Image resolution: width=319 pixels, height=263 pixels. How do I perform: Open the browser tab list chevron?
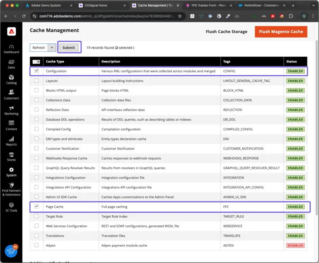pos(313,5)
